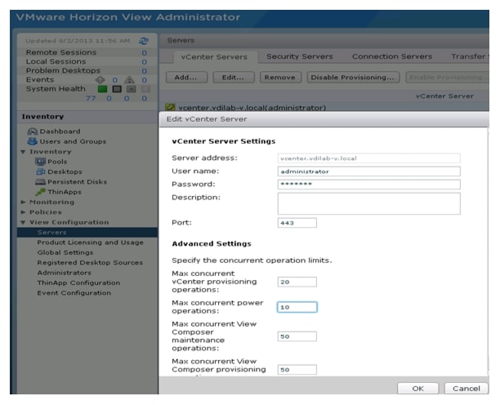Open ThinApp Configuration
500x405 pixels.
coord(78,283)
